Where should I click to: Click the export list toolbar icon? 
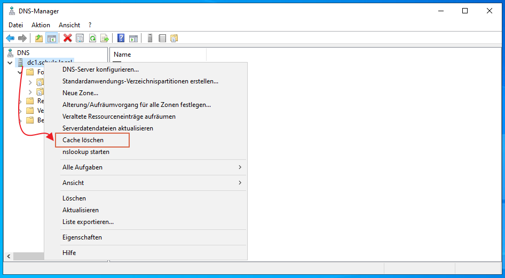105,38
